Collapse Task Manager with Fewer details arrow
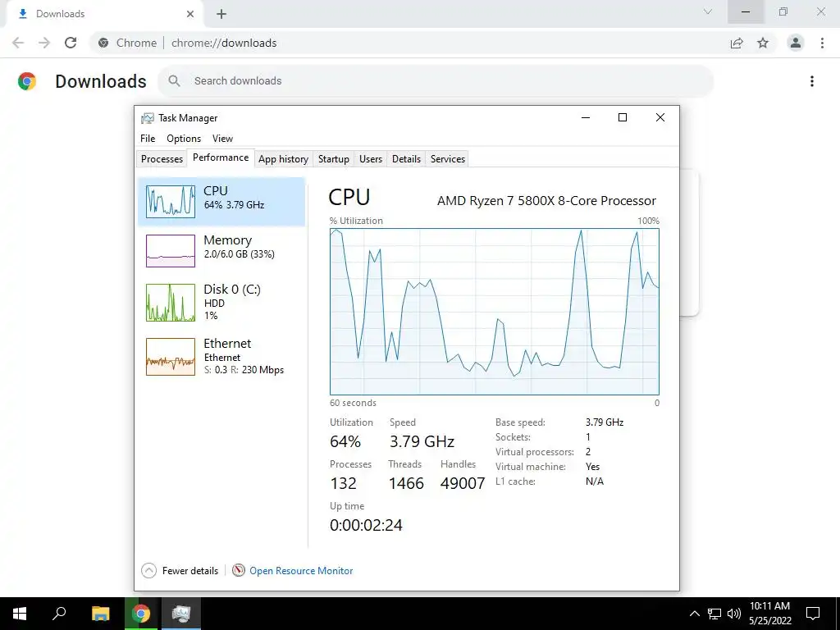 (149, 571)
